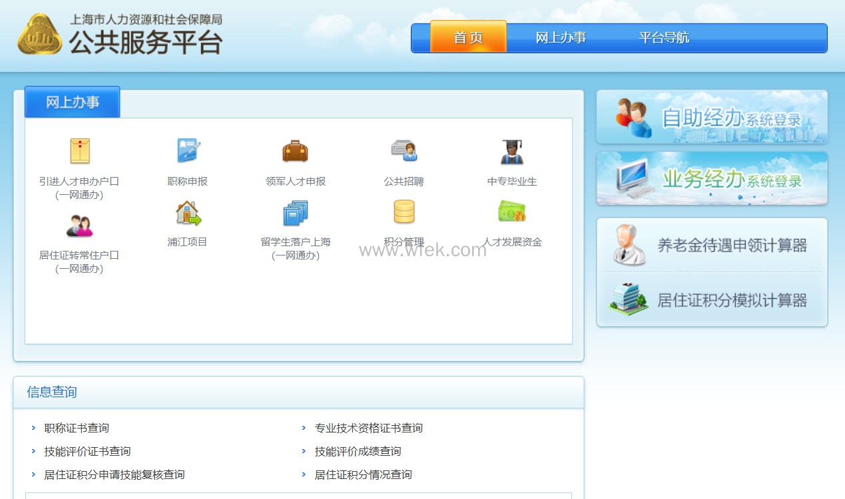
Task: Click the 中专毕业生 graduate icon
Action: click(511, 152)
